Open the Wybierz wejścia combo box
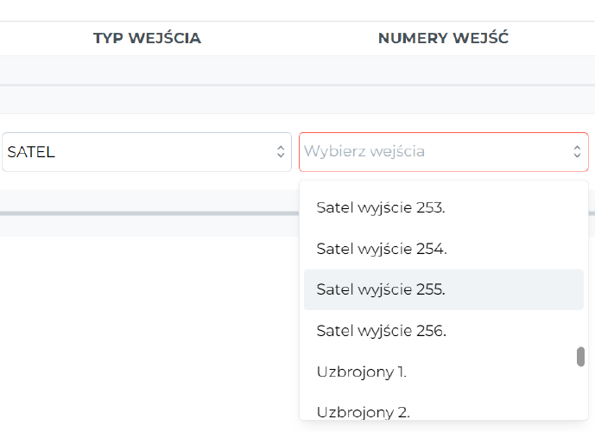The image size is (595, 432). point(444,152)
